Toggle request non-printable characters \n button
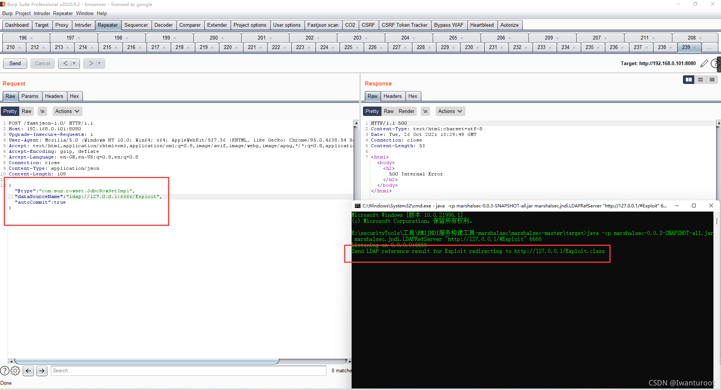This screenshot has width=721, height=390. coord(43,111)
